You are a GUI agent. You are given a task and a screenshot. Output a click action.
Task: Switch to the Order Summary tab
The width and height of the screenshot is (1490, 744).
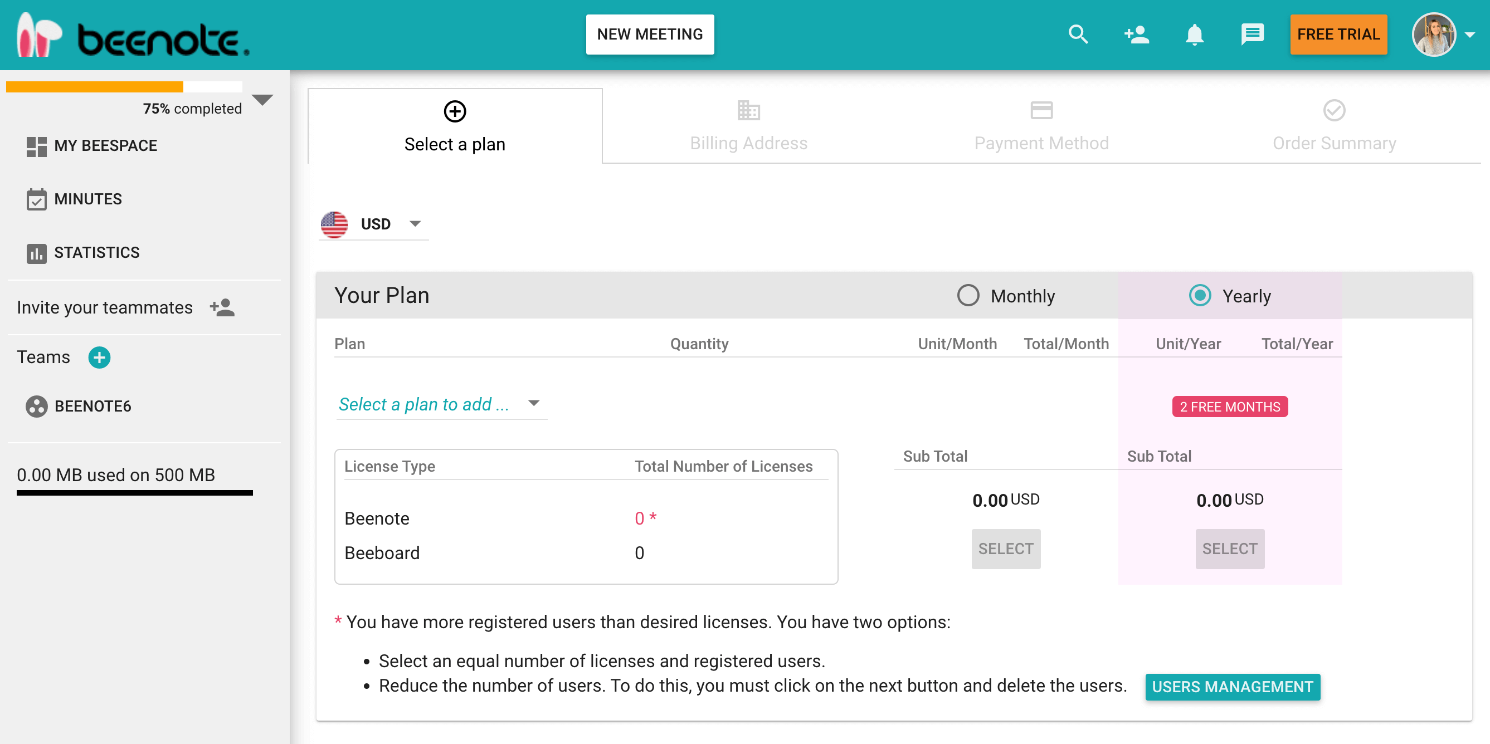(x=1334, y=126)
